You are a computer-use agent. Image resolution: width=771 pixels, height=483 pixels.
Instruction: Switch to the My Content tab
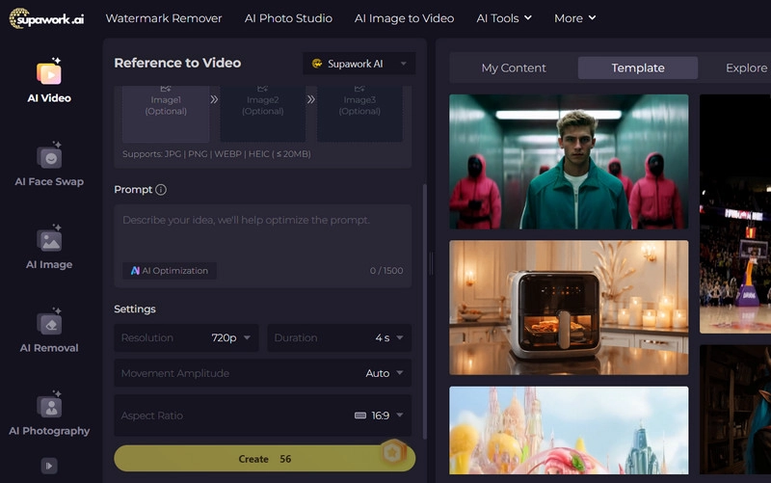(514, 67)
